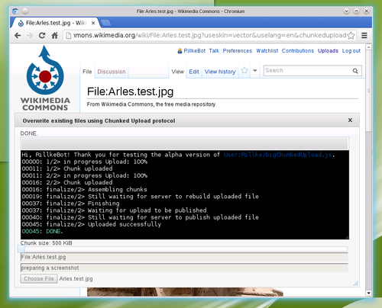Open the browser home page icon
Screen dimensions: 382x308
(54, 35)
